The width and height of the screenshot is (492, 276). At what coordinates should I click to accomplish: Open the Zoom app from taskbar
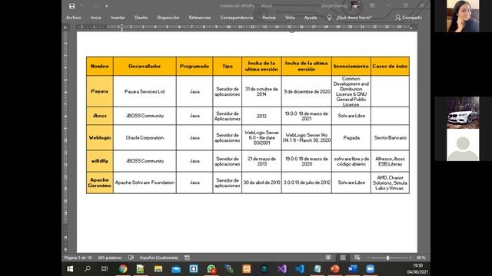pos(371,269)
